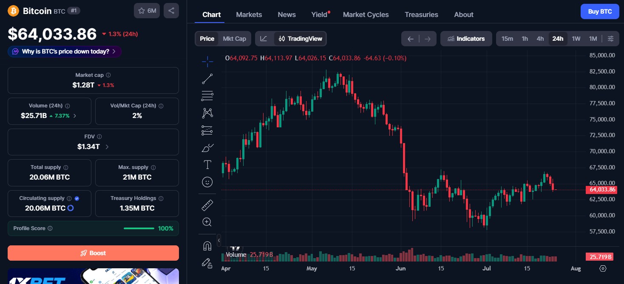The width and height of the screenshot is (624, 284).
Task: Click the Treasury Holdings value 1.35M BTC
Action: click(137, 208)
